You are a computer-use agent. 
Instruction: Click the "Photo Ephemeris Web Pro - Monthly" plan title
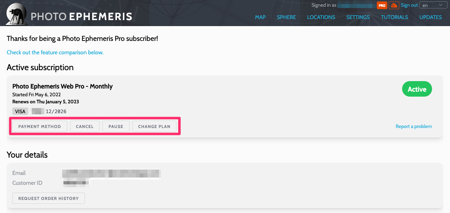[62, 86]
